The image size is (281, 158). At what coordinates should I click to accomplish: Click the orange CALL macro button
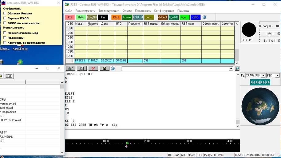click(116, 17)
